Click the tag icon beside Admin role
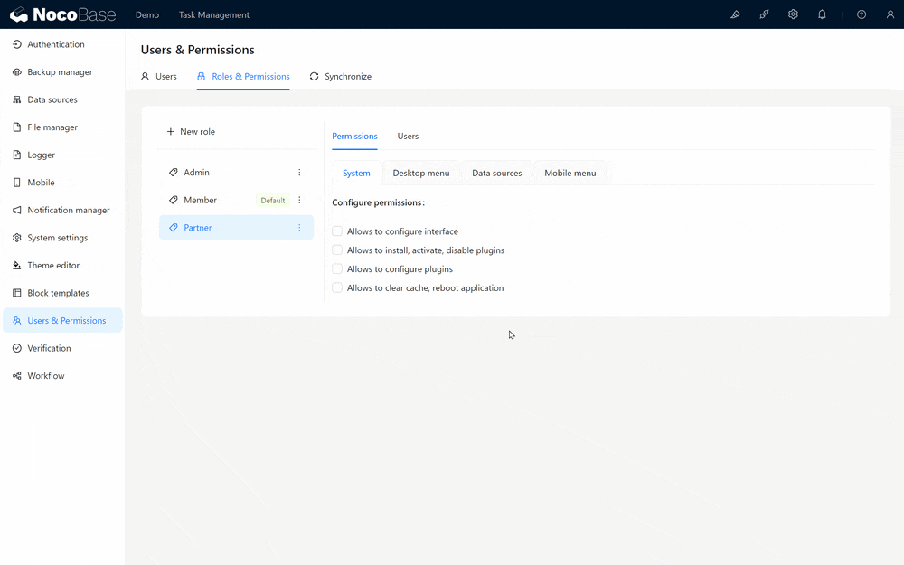 click(x=173, y=173)
